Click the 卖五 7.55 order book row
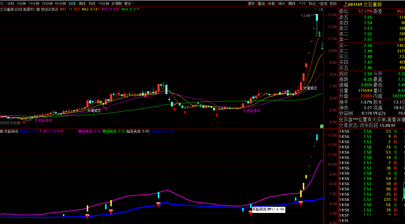Screen dimensions: 405x224 372,17
